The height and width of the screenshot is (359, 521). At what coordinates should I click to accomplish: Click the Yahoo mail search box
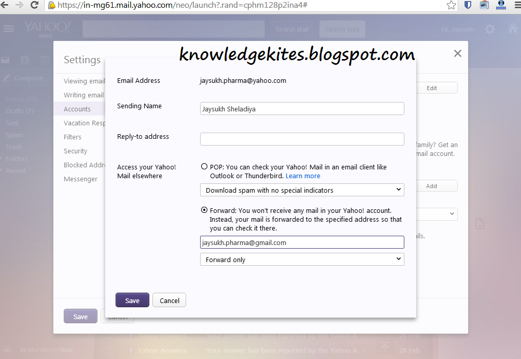click(174, 29)
